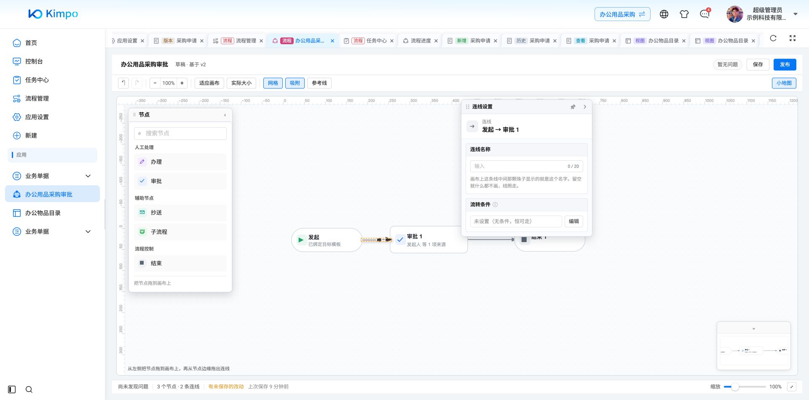The image size is (809, 400).
Task: Select the 结束 node type
Action: [x=180, y=263]
